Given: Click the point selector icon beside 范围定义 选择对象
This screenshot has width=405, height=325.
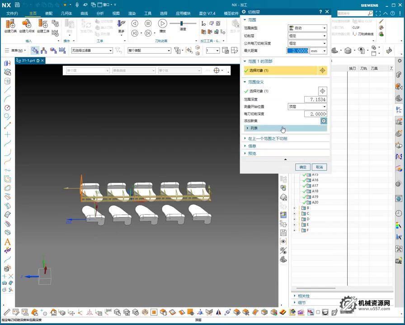Looking at the screenshot, I should (x=322, y=91).
